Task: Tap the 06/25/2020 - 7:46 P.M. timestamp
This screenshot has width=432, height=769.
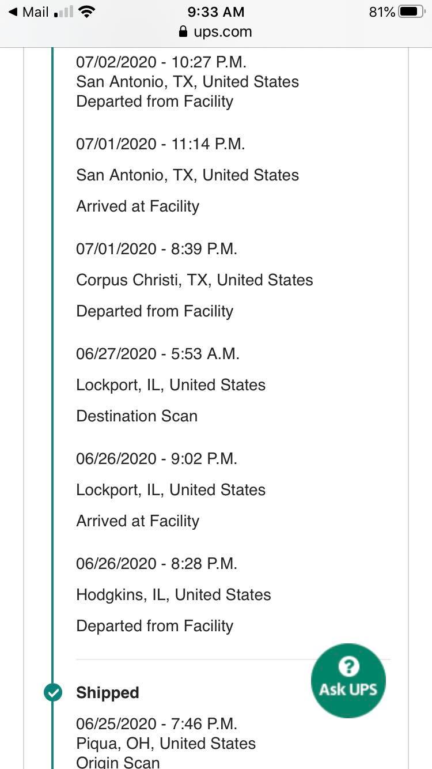Action: click(157, 724)
